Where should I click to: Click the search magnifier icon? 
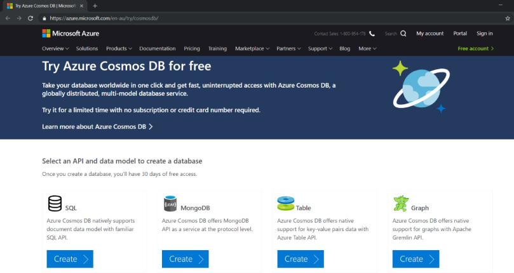click(403, 34)
